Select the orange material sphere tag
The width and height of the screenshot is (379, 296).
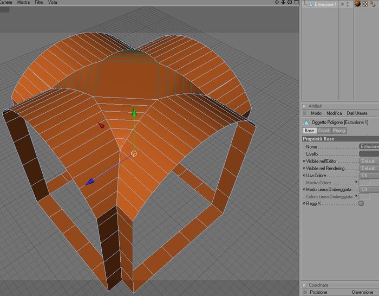coord(357,4)
